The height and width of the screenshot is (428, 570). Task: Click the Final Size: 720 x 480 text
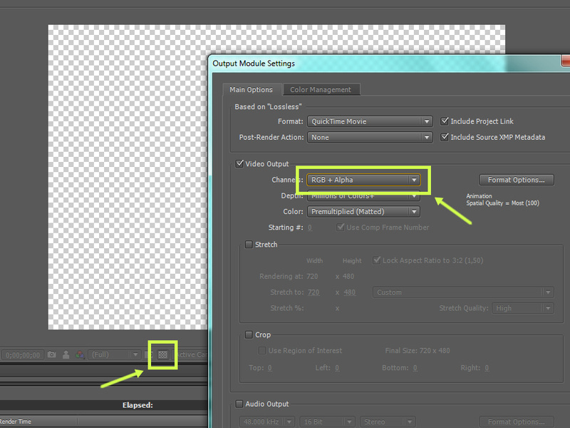click(x=418, y=350)
